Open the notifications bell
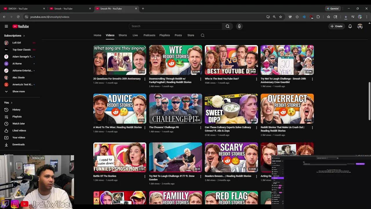 350,26
